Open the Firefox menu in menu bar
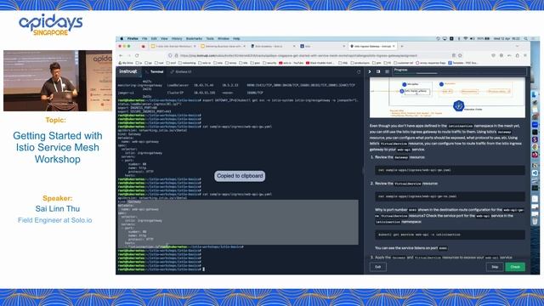Image resolution: width=544 pixels, height=306 pixels. click(x=133, y=38)
